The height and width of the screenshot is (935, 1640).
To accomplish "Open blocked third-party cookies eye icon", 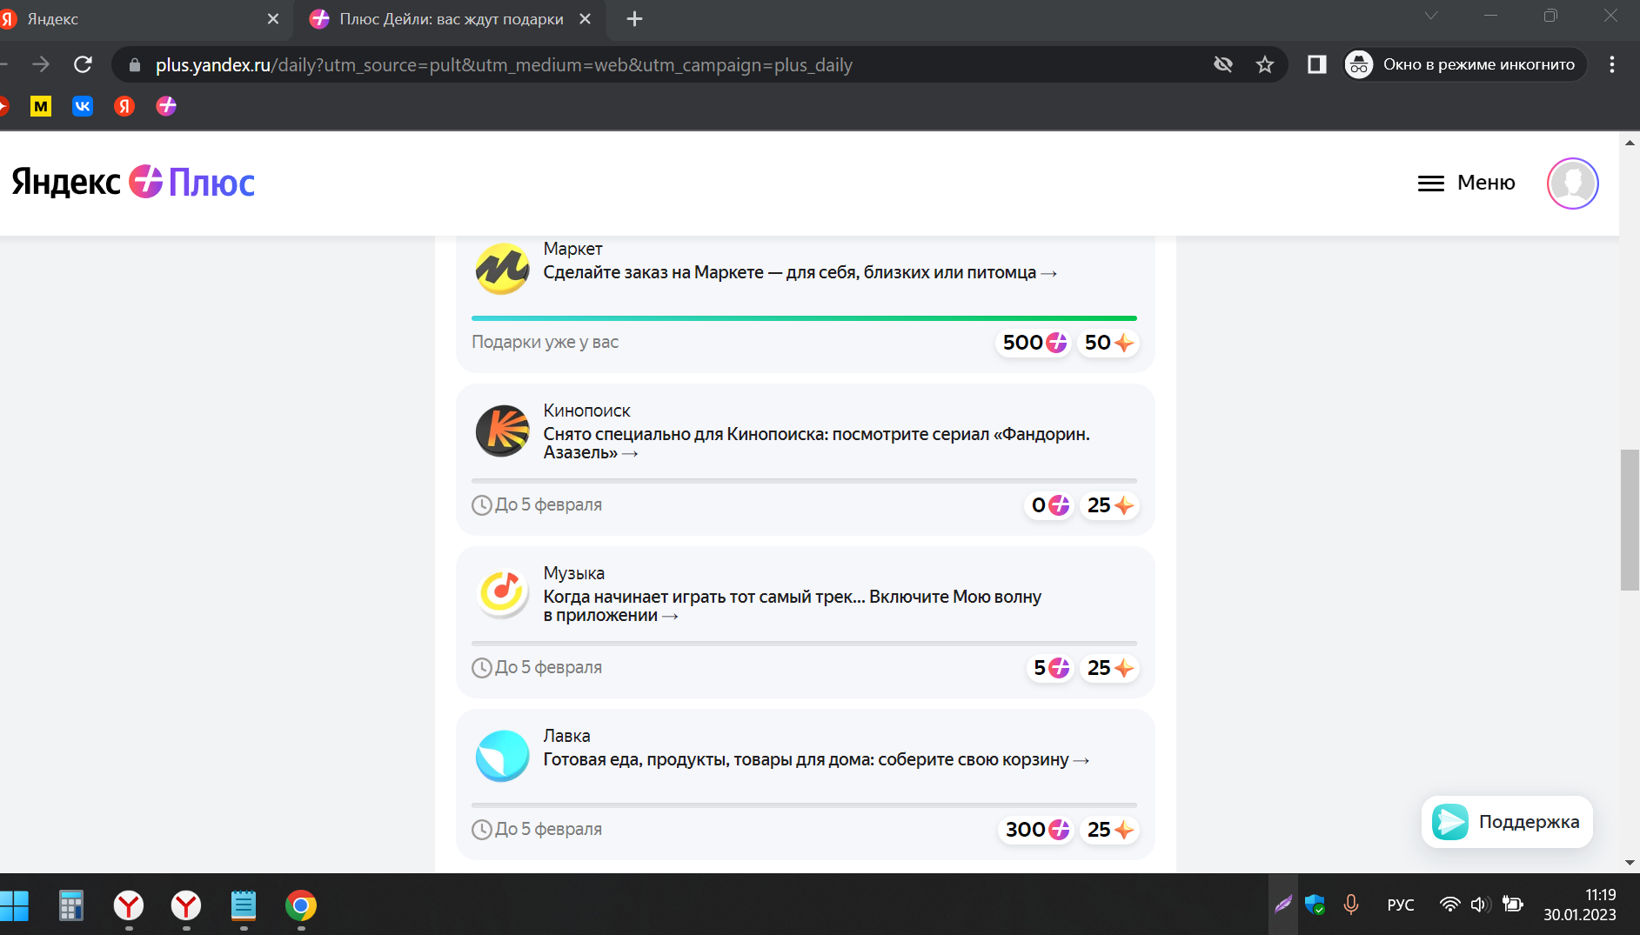I will point(1223,64).
